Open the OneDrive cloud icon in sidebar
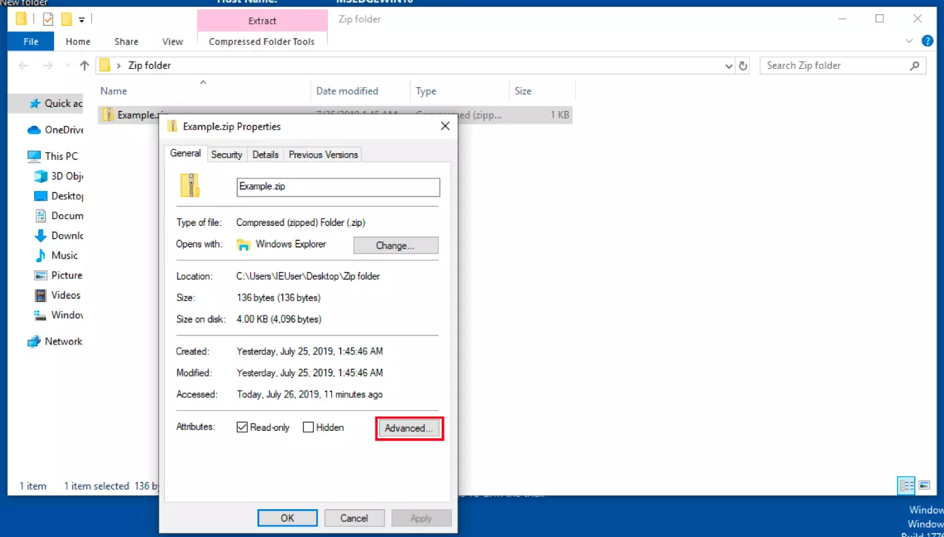Screen dimensions: 944x537 (x=34, y=130)
